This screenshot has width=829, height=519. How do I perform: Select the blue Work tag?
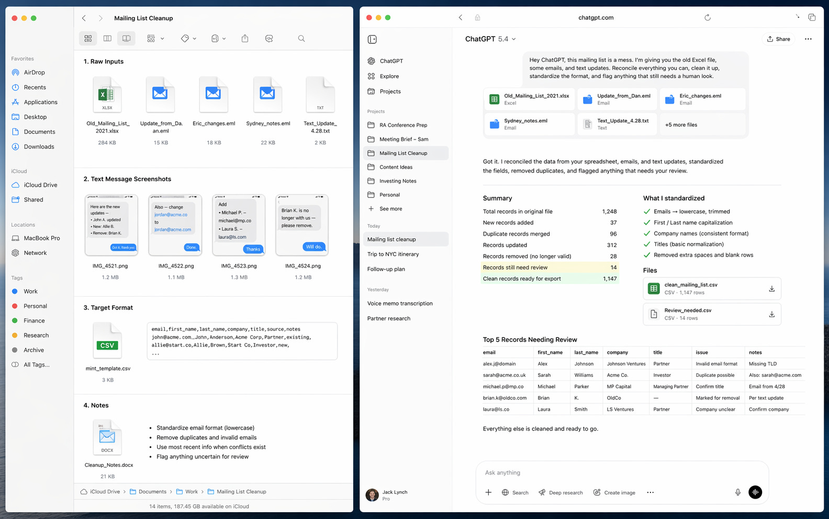point(30,292)
